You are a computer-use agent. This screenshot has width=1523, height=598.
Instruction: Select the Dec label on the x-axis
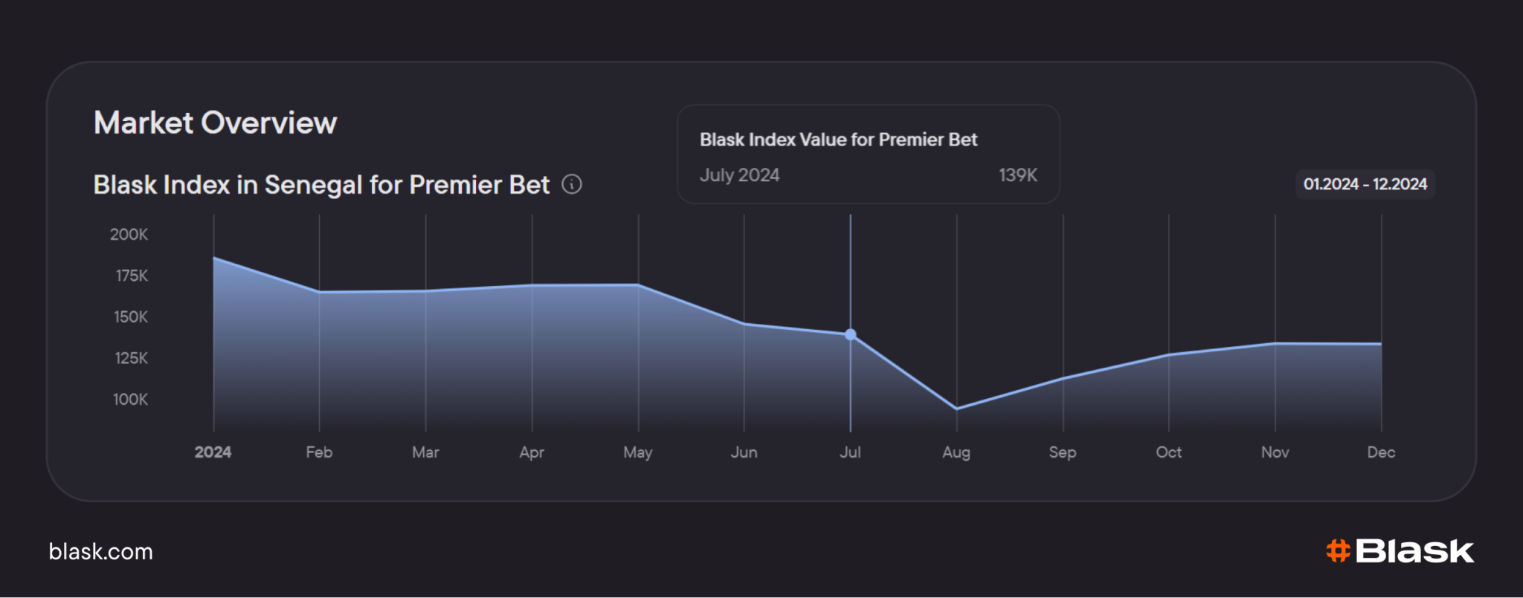(1381, 452)
